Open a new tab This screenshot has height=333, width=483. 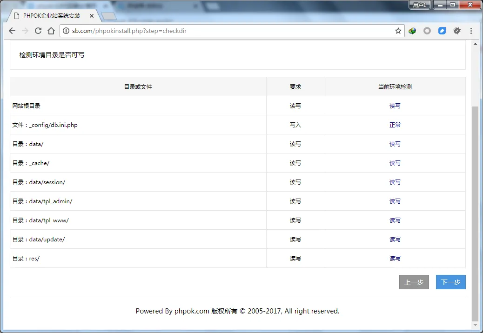(108, 17)
